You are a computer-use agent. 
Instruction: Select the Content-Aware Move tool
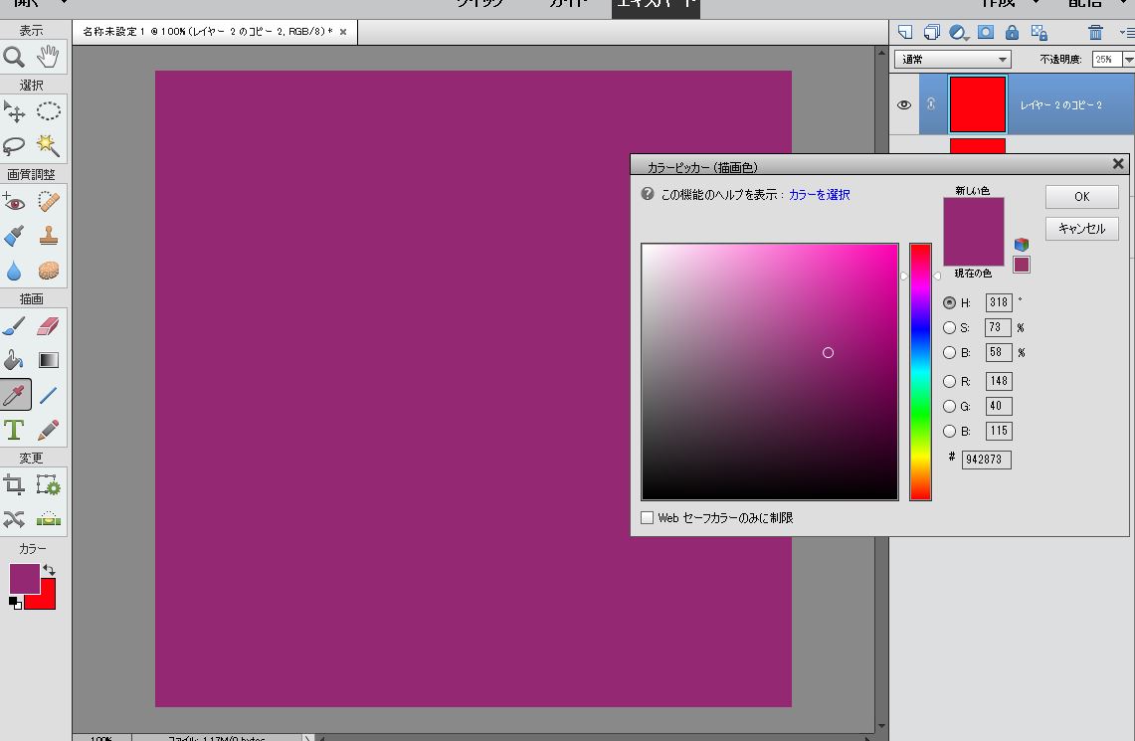point(14,518)
